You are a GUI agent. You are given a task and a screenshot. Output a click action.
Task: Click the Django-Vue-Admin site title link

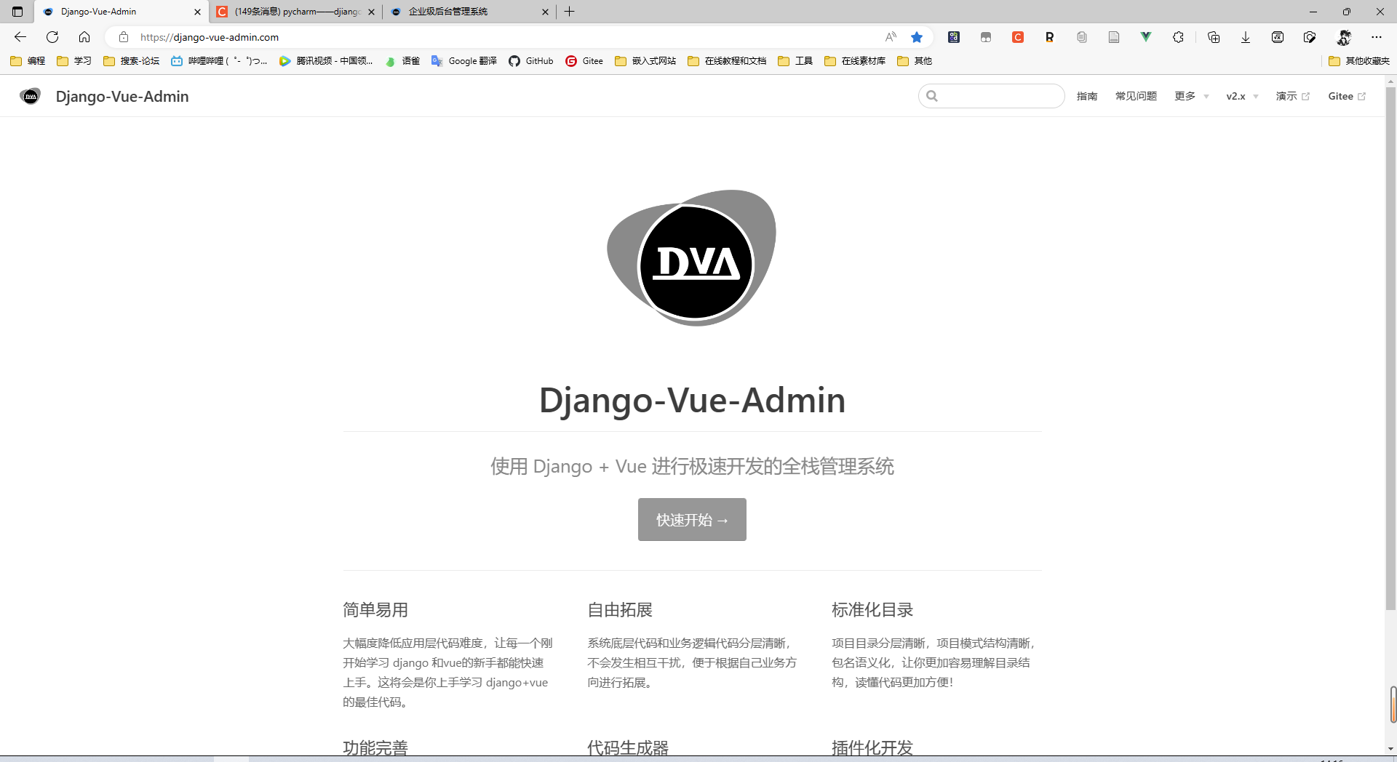click(x=122, y=96)
